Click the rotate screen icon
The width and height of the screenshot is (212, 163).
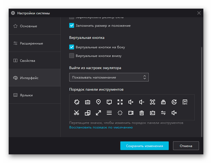click(77, 102)
